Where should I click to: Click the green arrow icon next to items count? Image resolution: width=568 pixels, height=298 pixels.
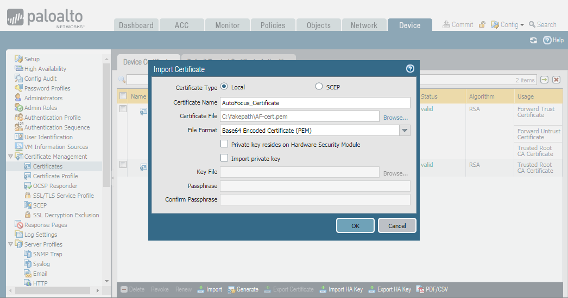click(544, 80)
